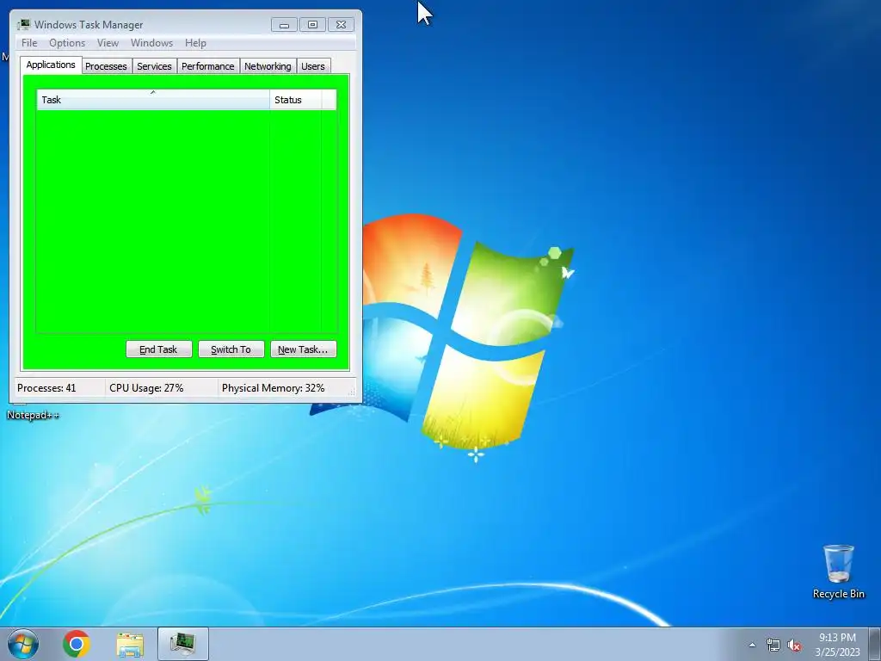This screenshot has width=881, height=661.
Task: Maximize the Windows Task Manager window
Action: [x=312, y=25]
